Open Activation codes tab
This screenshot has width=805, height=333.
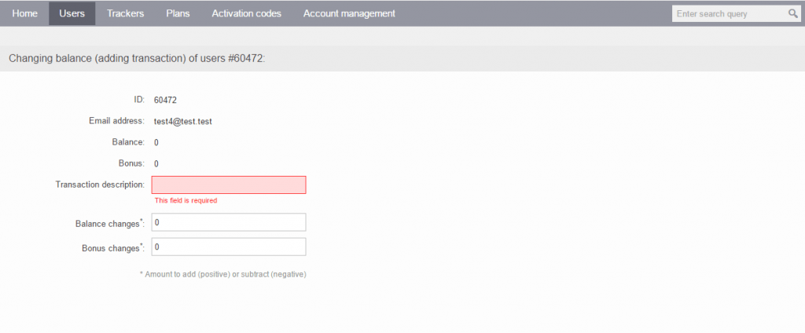(246, 14)
